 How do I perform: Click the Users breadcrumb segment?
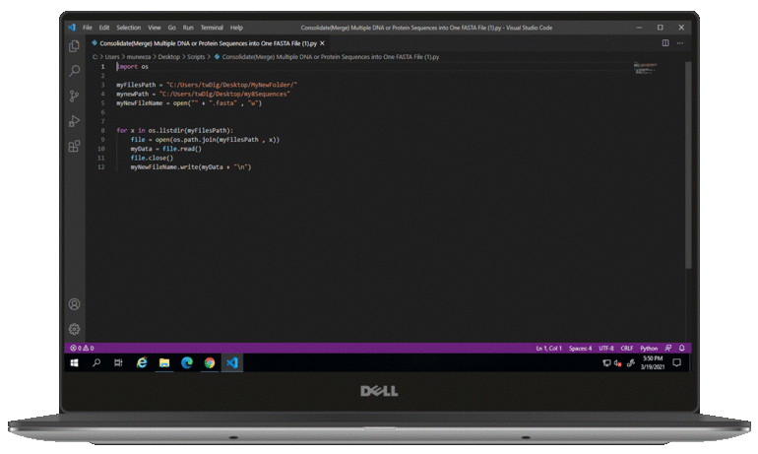[112, 56]
